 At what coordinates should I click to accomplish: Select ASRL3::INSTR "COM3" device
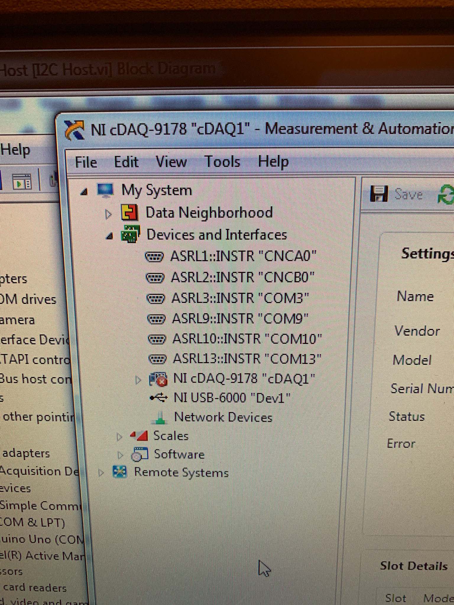point(241,298)
